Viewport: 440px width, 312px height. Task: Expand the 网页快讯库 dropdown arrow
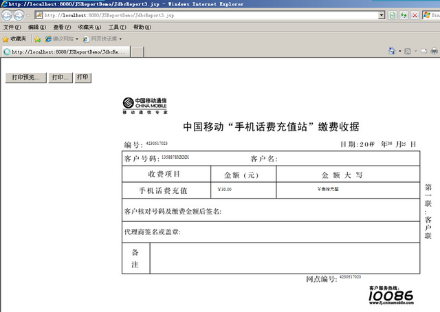coord(121,39)
